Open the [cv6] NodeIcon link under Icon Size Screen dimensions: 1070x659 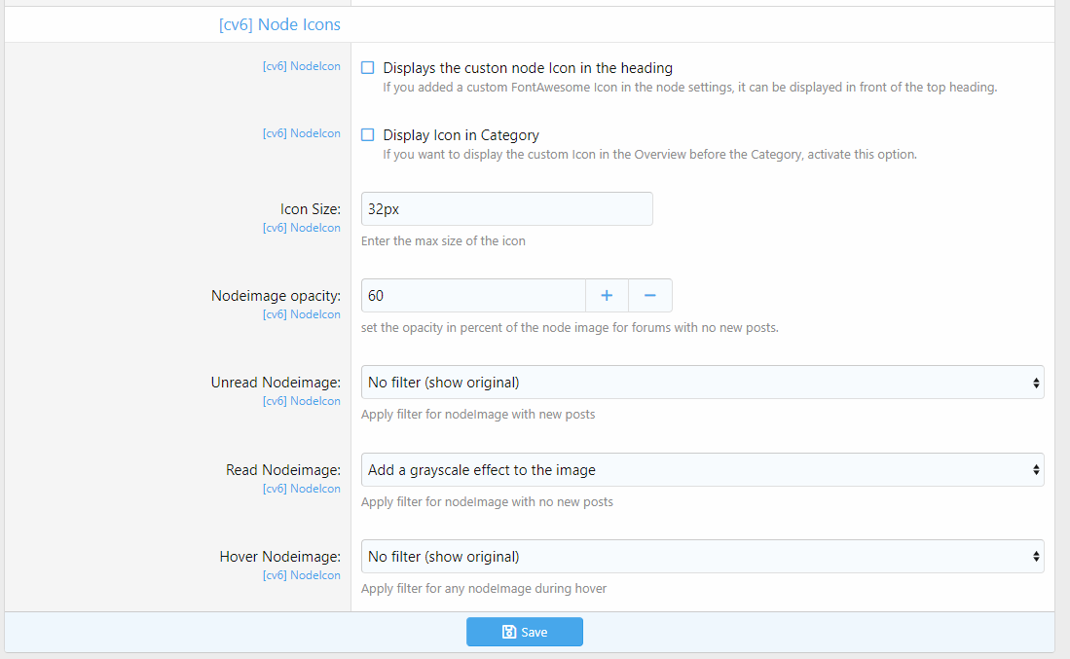pos(302,227)
